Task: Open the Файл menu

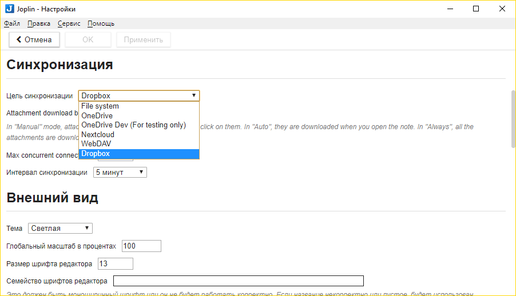Action: pos(12,23)
